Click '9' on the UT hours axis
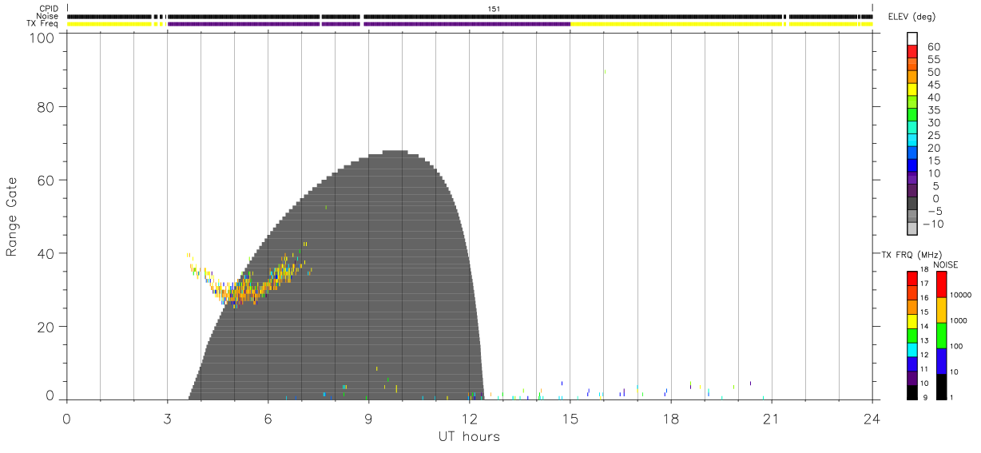Image resolution: width=981 pixels, height=453 pixels. tap(368, 418)
